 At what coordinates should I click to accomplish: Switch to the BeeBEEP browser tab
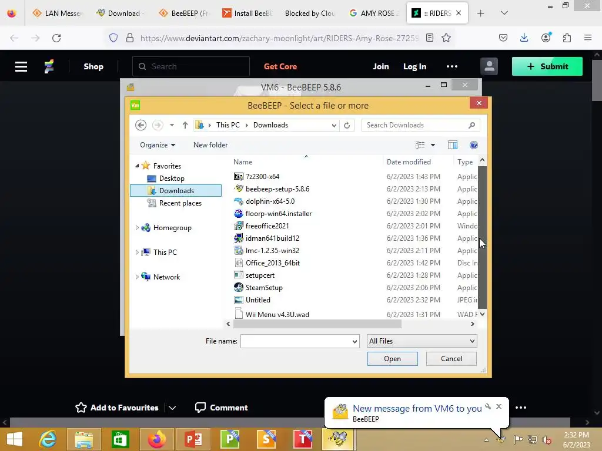click(x=183, y=13)
